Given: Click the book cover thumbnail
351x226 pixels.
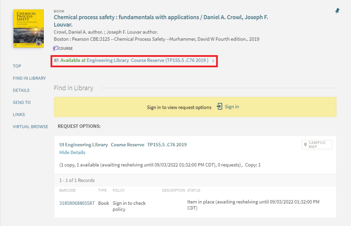Looking at the screenshot, I should [x=28, y=29].
